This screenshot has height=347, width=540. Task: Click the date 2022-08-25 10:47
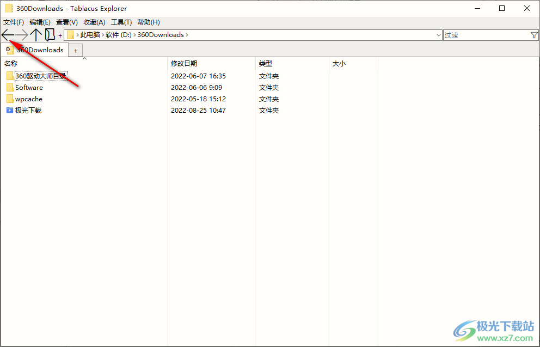198,110
